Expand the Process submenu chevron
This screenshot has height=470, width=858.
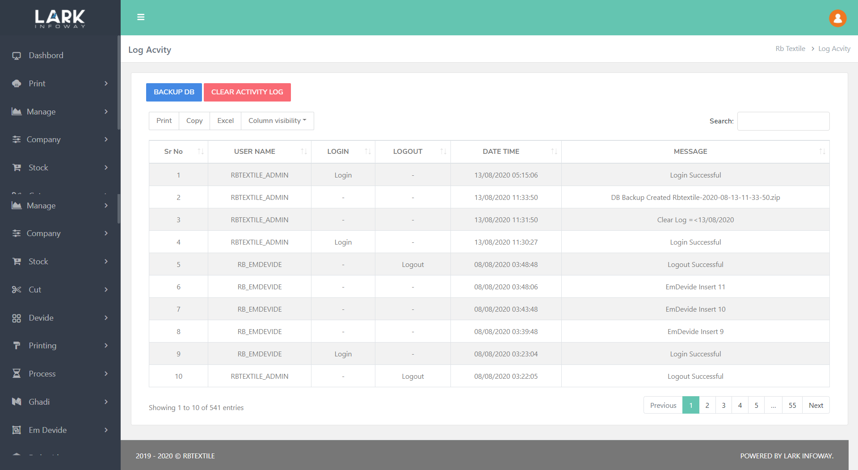106,373
